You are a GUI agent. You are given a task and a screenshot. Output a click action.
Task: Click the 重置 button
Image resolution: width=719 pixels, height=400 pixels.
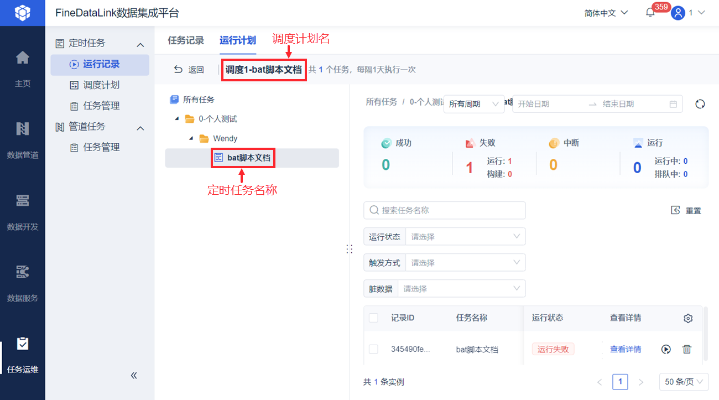[x=686, y=210]
